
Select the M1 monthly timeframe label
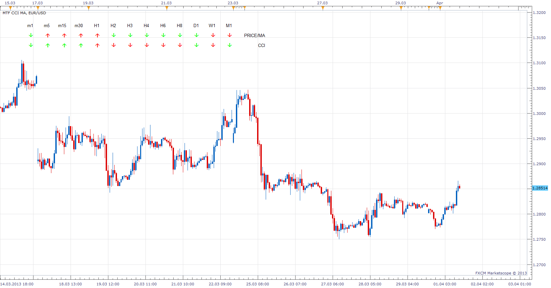[229, 25]
